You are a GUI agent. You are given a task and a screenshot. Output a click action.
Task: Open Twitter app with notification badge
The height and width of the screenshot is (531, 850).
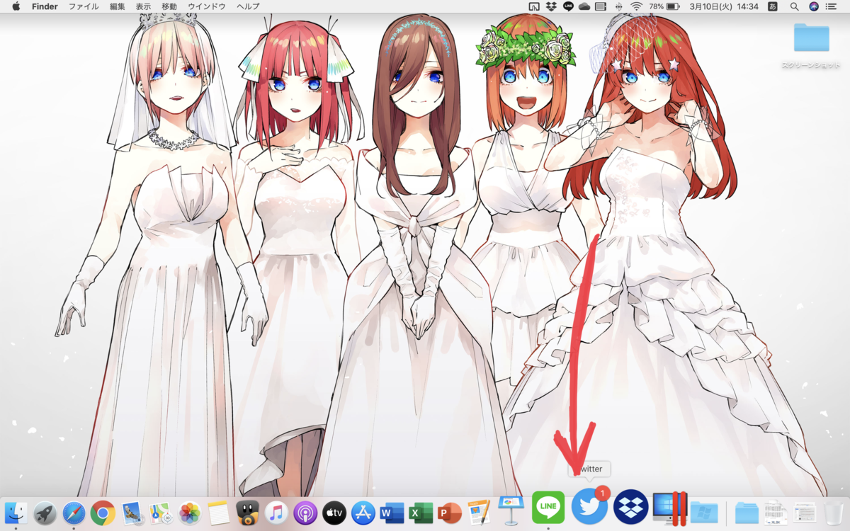[589, 507]
